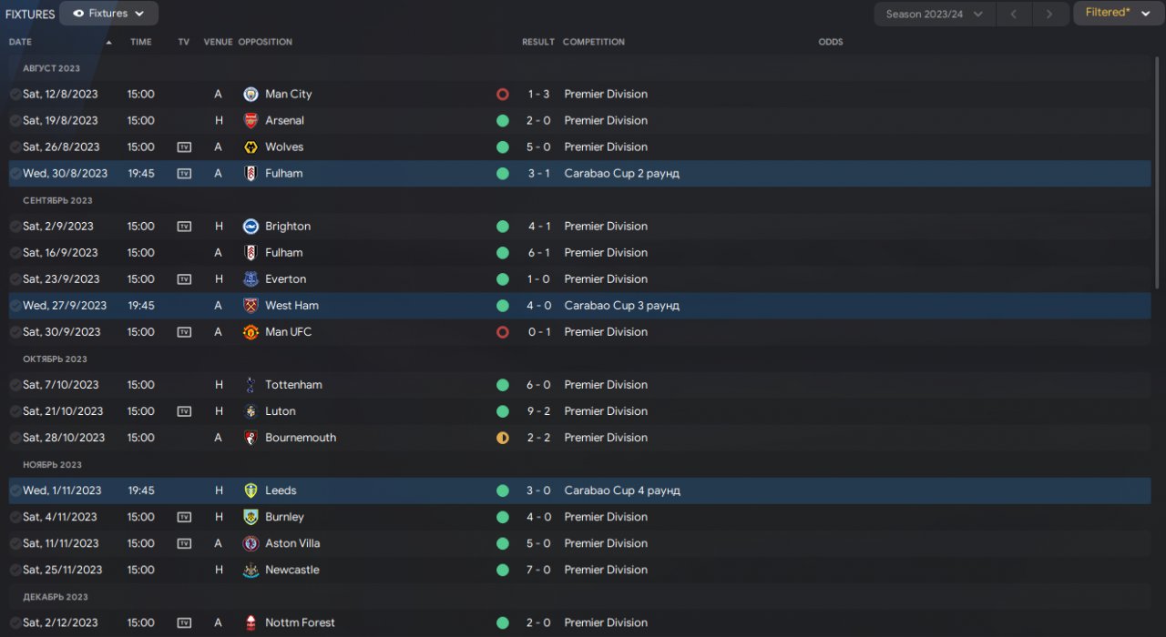This screenshot has width=1166, height=637.
Task: Toggle the check circle beside Everton fixture
Action: pos(15,279)
